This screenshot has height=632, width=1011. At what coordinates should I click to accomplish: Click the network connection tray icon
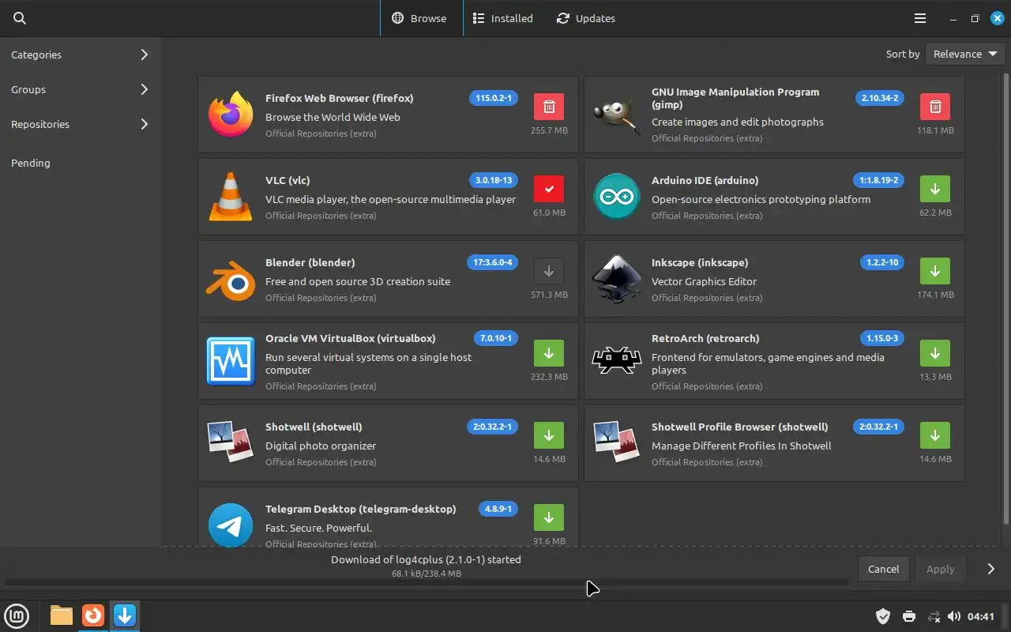[x=934, y=616]
